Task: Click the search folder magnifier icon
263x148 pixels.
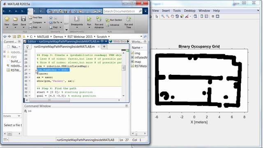Action: tap(145, 37)
